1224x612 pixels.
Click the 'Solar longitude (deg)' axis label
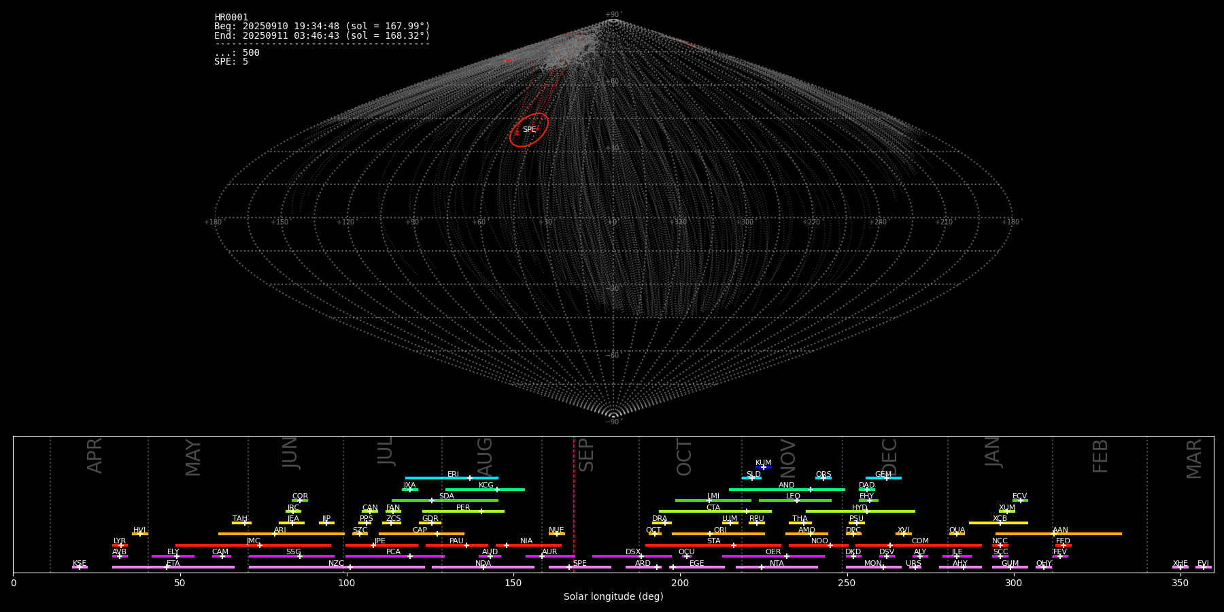[613, 596]
